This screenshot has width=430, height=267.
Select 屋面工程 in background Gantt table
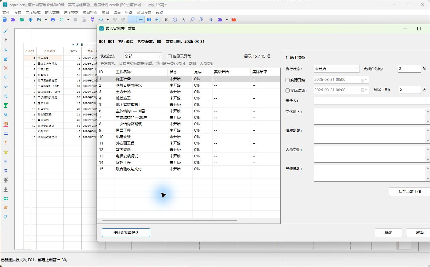click(43, 103)
